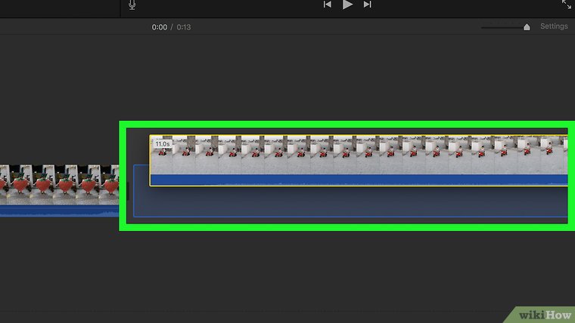The image size is (575, 323).
Task: Click the 0:00 current time readout
Action: (159, 26)
